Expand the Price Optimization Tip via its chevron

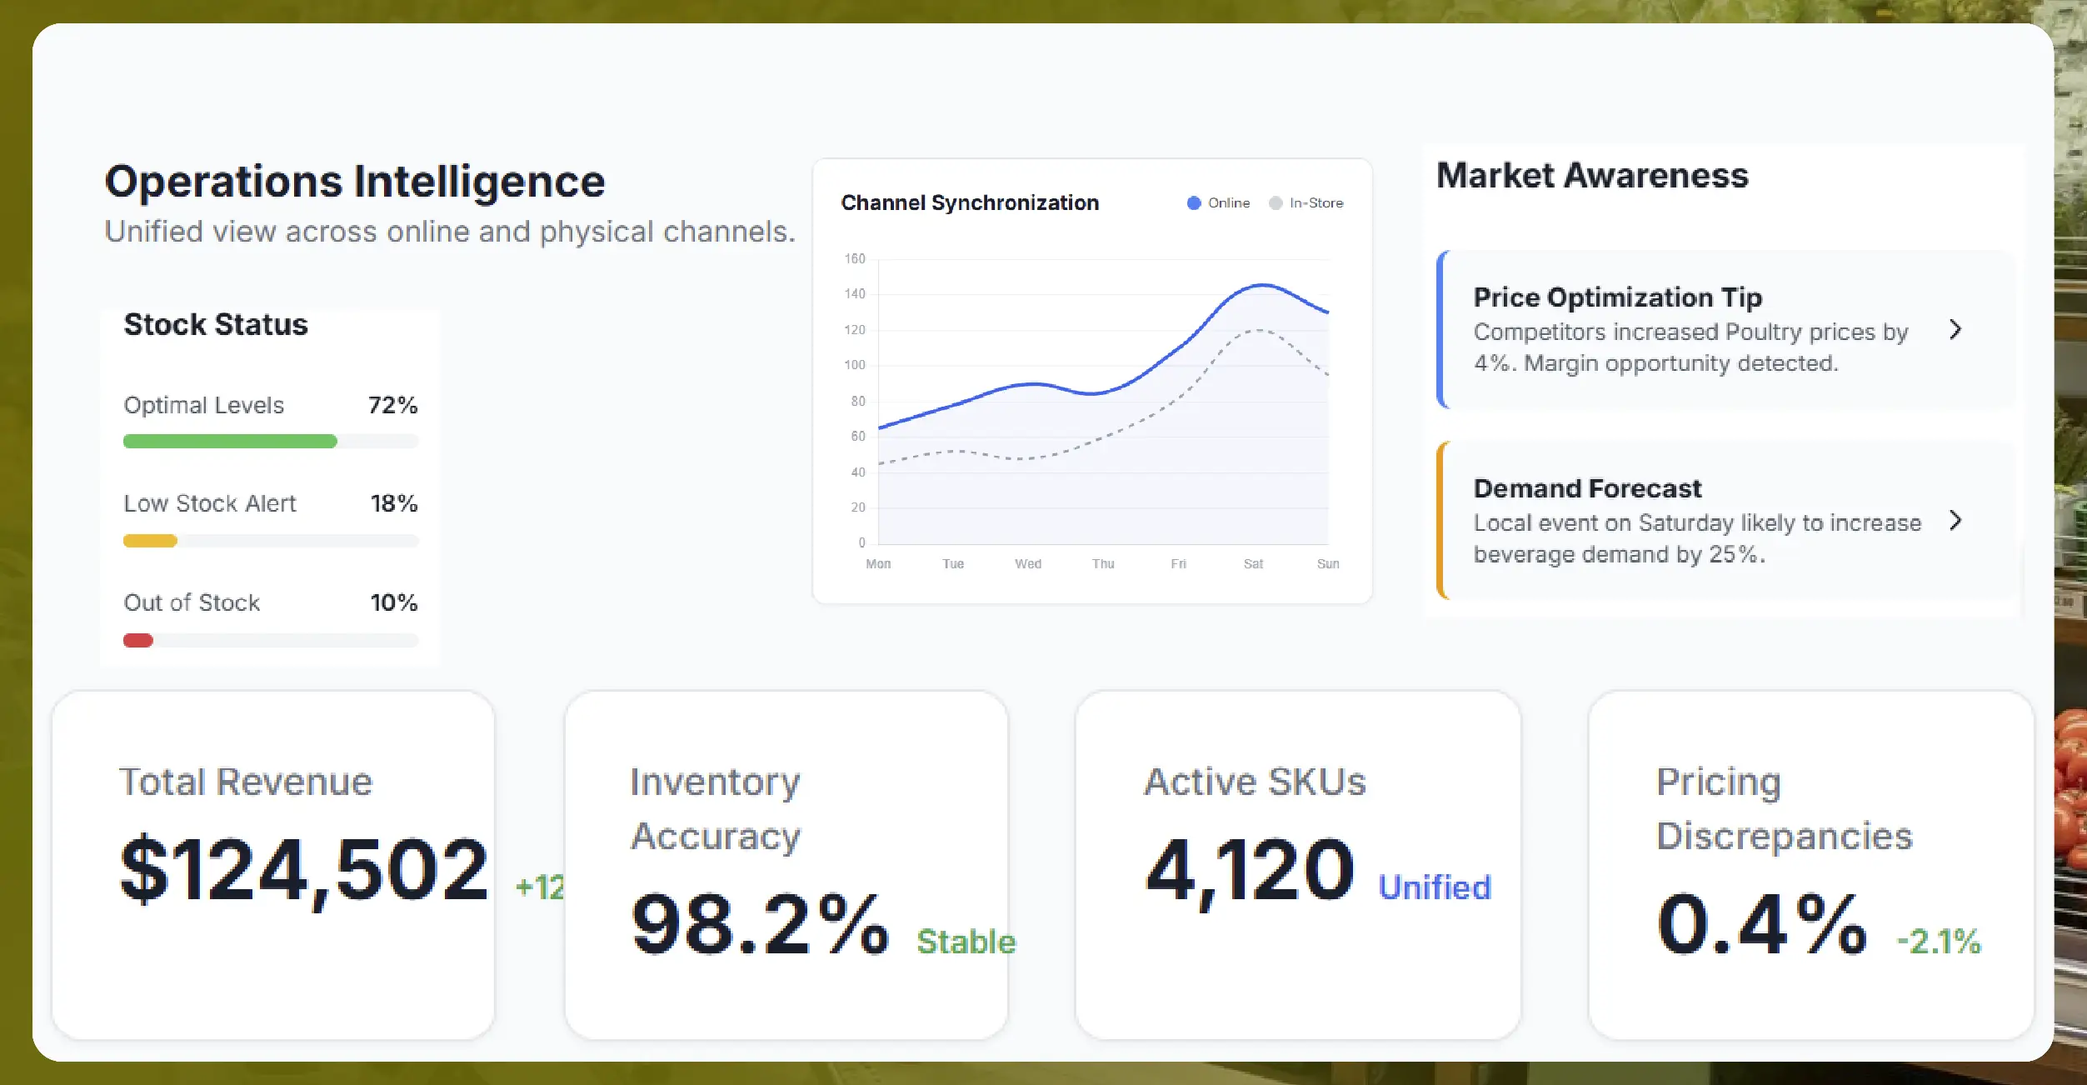pos(1956,330)
